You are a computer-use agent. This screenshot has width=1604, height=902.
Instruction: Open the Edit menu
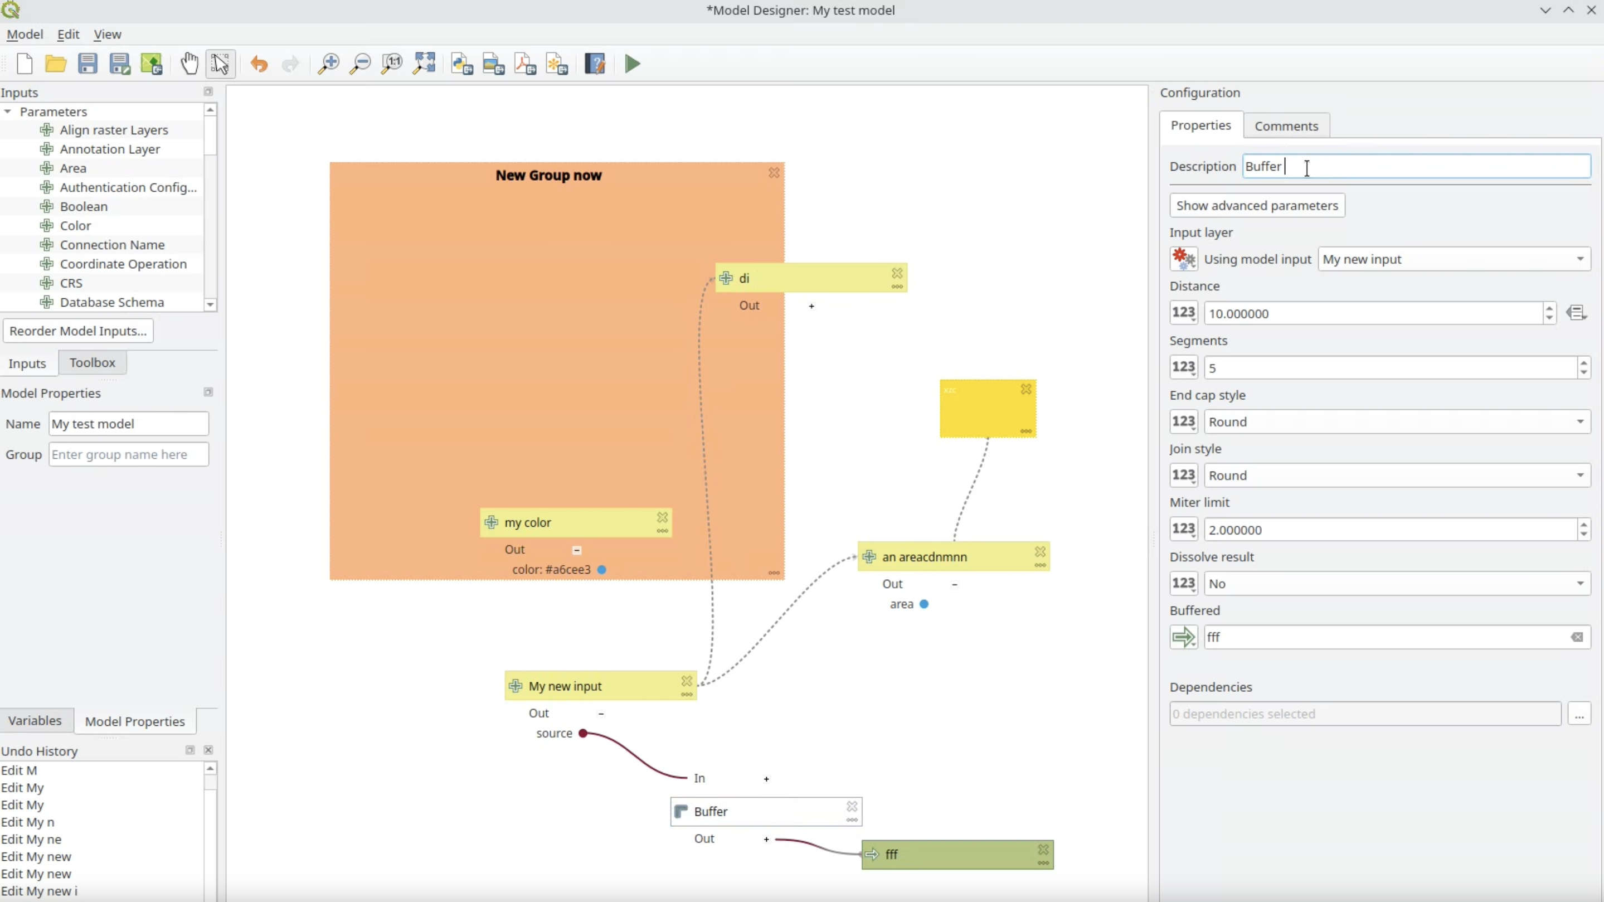pyautogui.click(x=68, y=34)
